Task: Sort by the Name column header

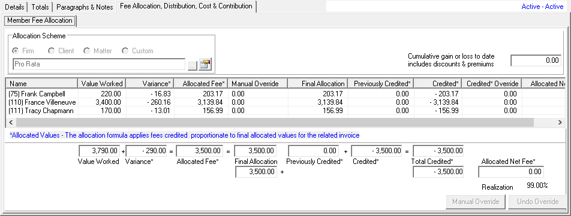Action: (x=41, y=84)
